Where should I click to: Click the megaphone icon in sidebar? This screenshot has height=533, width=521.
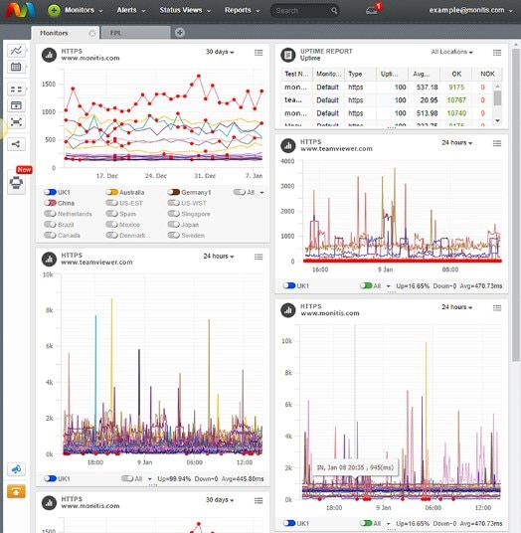[16, 469]
